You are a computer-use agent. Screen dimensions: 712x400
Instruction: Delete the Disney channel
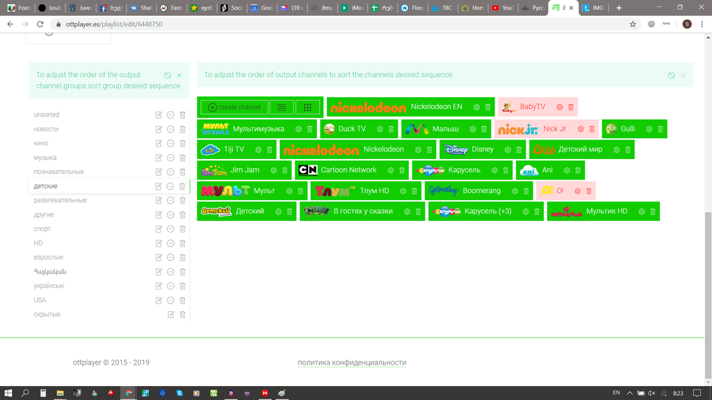coord(519,150)
